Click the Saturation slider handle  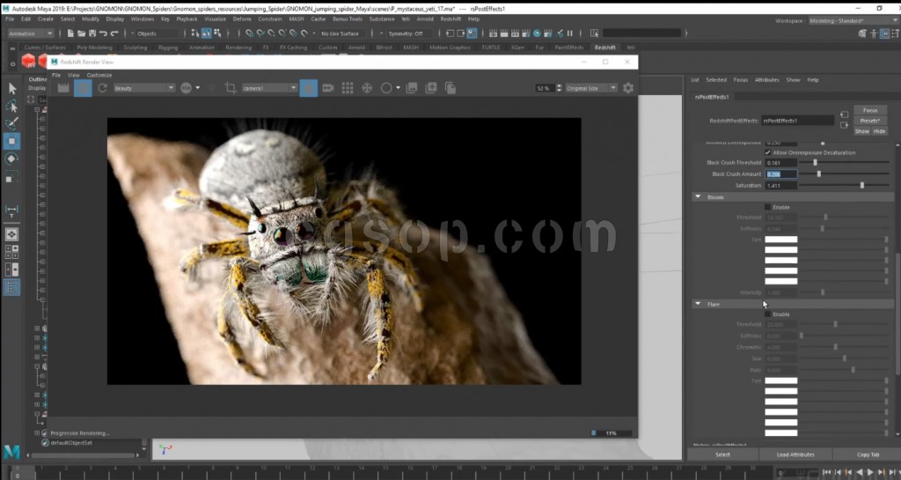click(862, 185)
